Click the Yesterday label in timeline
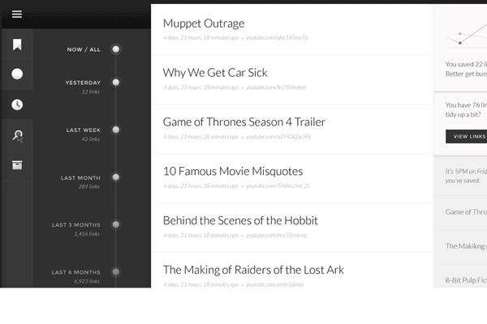Viewport: 487px width, 324px height. click(83, 83)
